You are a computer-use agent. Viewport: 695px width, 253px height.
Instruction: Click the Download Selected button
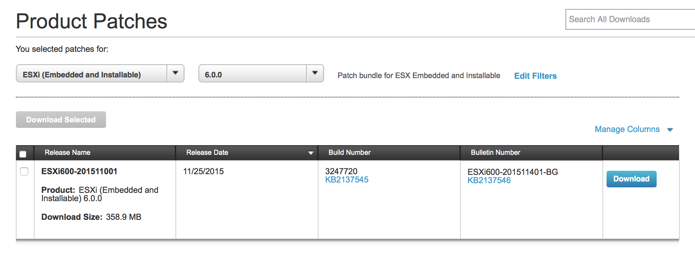(x=61, y=120)
